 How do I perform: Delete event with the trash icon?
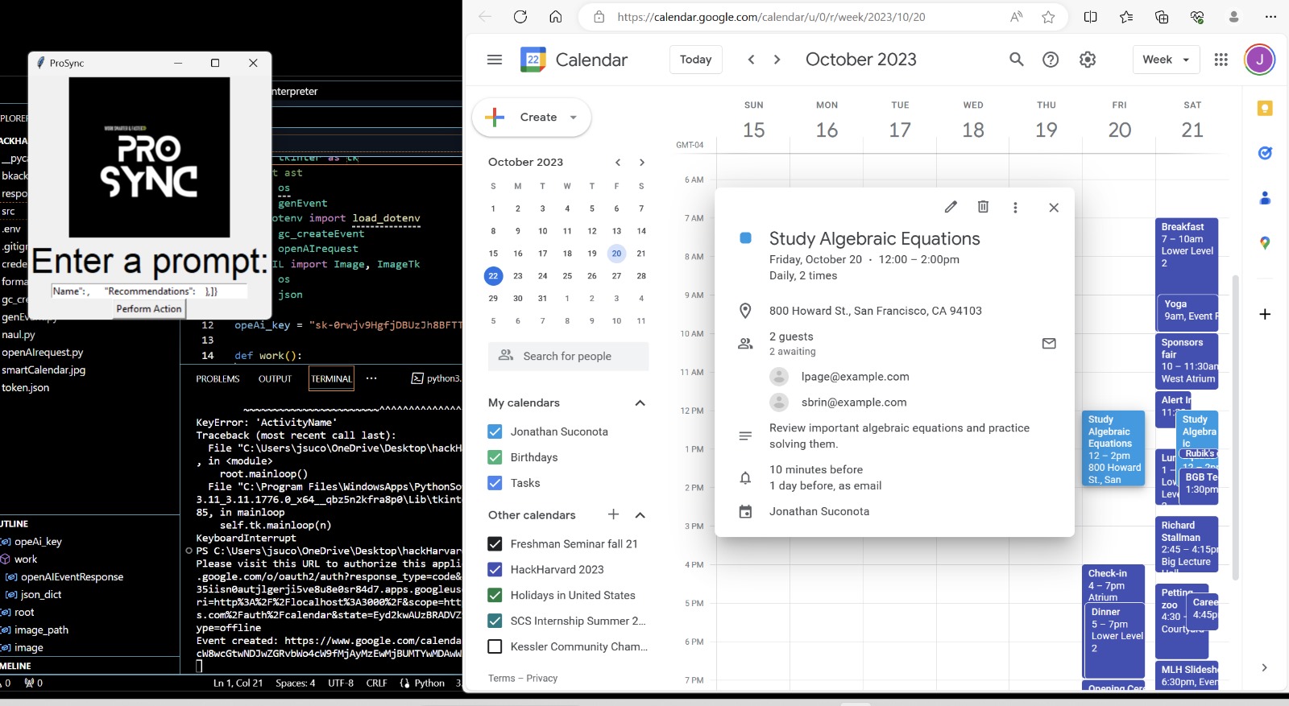coord(983,207)
